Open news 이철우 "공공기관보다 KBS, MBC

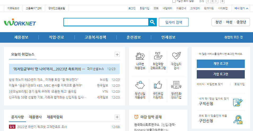(46, 85)
